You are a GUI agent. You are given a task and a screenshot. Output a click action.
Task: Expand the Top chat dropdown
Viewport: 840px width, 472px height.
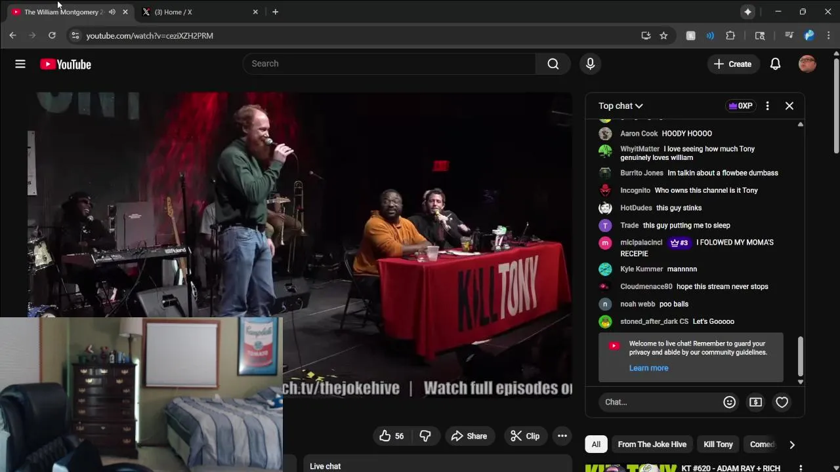pyautogui.click(x=621, y=106)
